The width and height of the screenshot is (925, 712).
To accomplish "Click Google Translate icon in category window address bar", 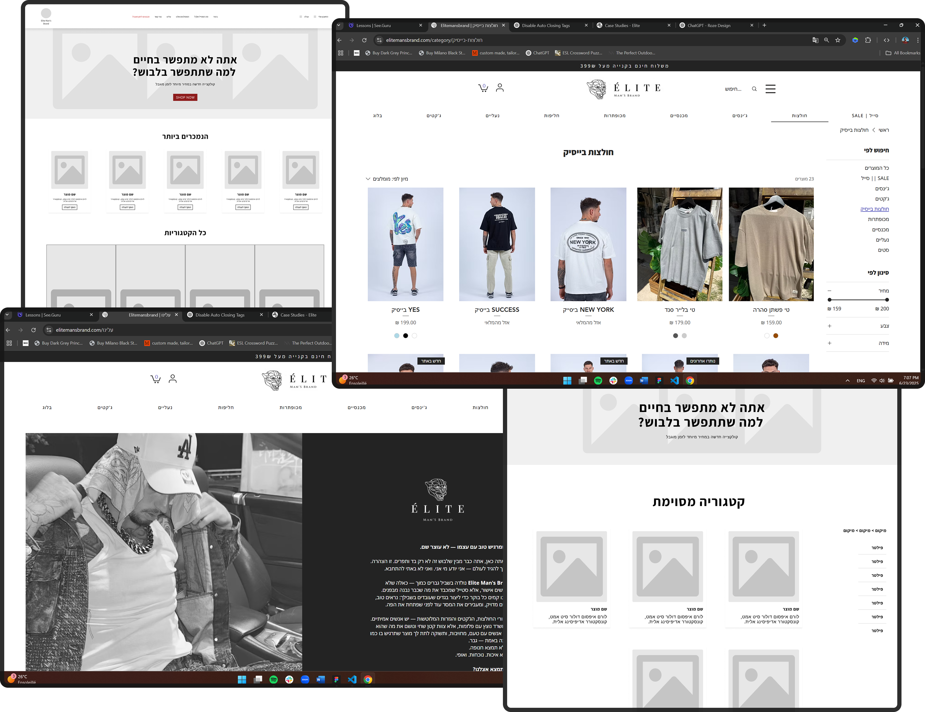I will (x=815, y=40).
